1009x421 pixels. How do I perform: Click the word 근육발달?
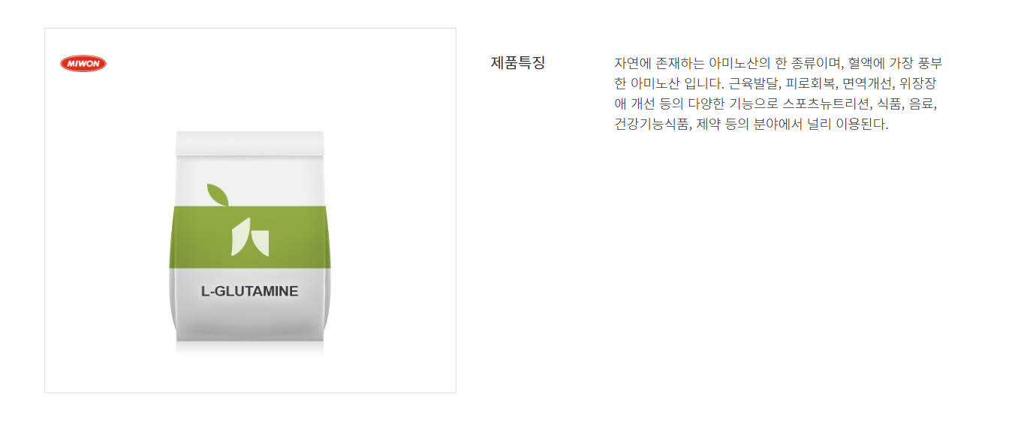754,83
